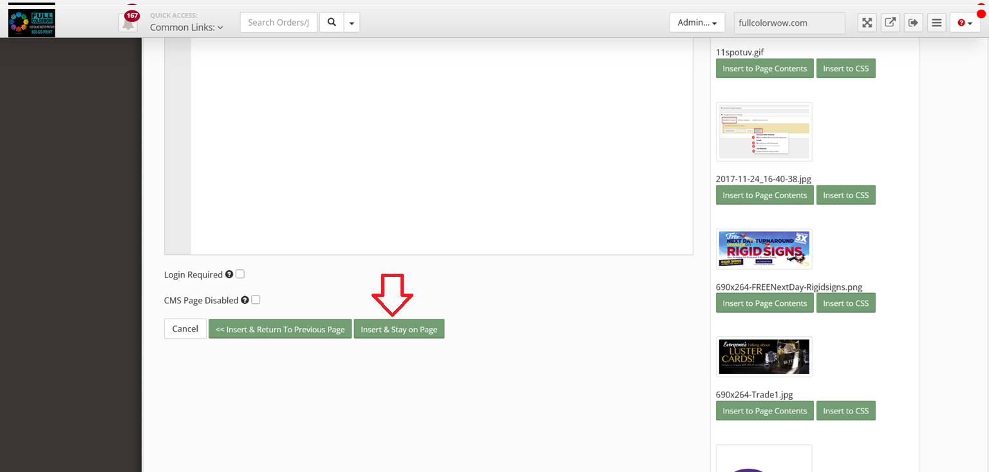Click the Cancel button
This screenshot has height=472, width=989.
pos(185,329)
